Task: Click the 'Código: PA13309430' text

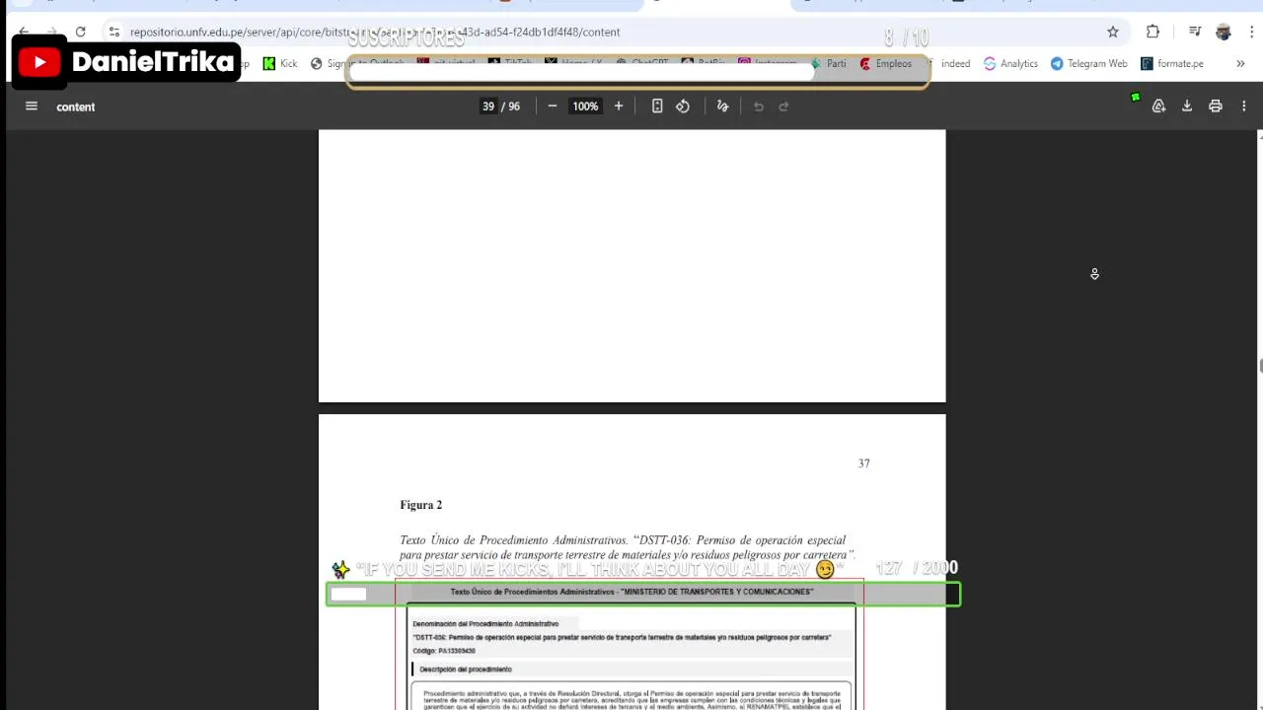Action: pyautogui.click(x=444, y=651)
